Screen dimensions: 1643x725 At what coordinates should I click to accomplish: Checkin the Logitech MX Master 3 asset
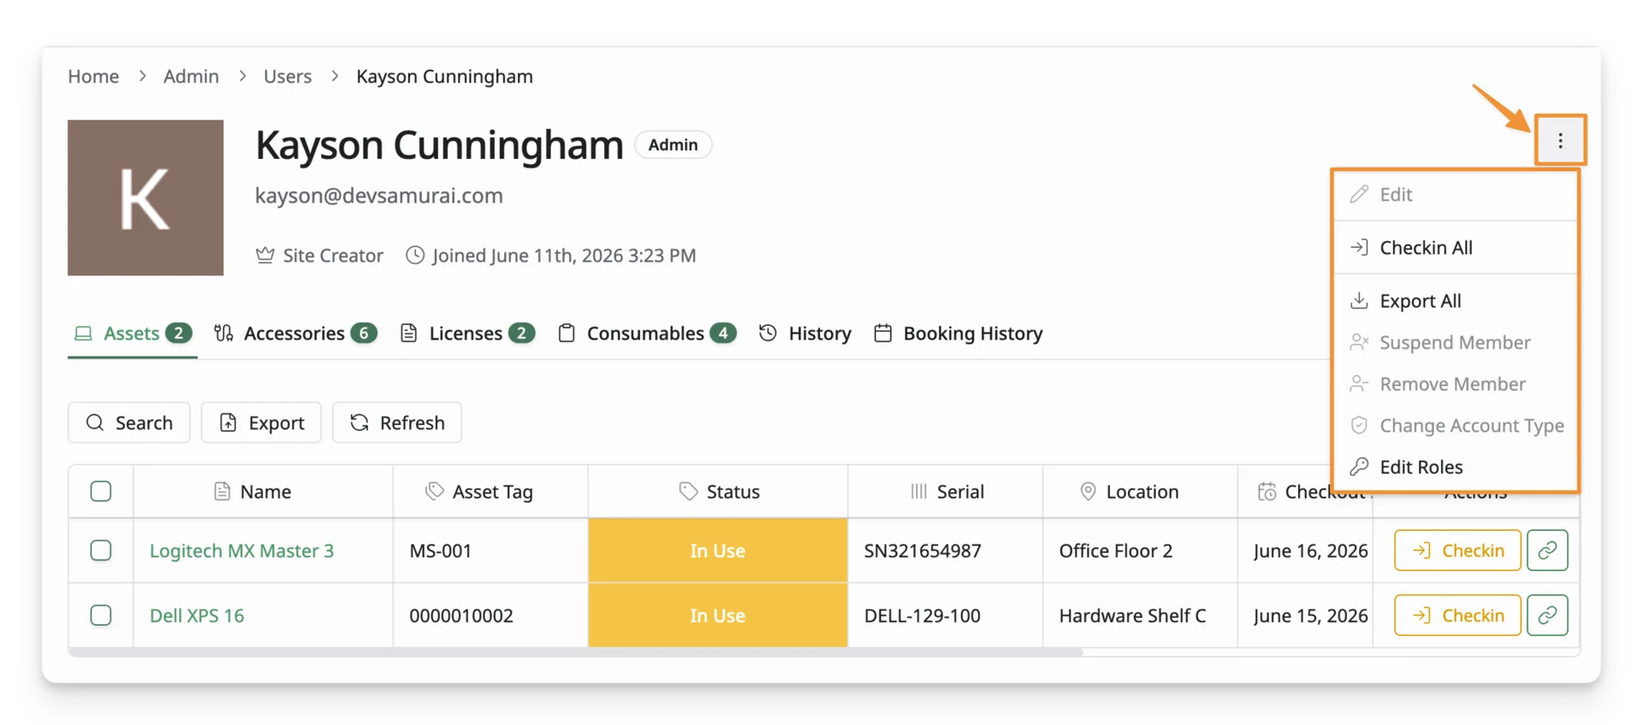click(1457, 551)
